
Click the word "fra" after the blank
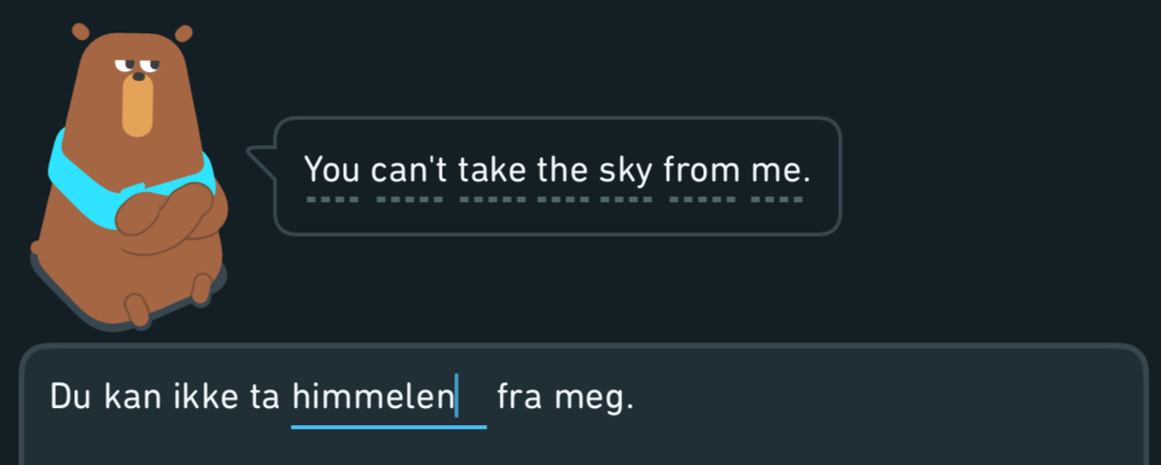(520, 397)
